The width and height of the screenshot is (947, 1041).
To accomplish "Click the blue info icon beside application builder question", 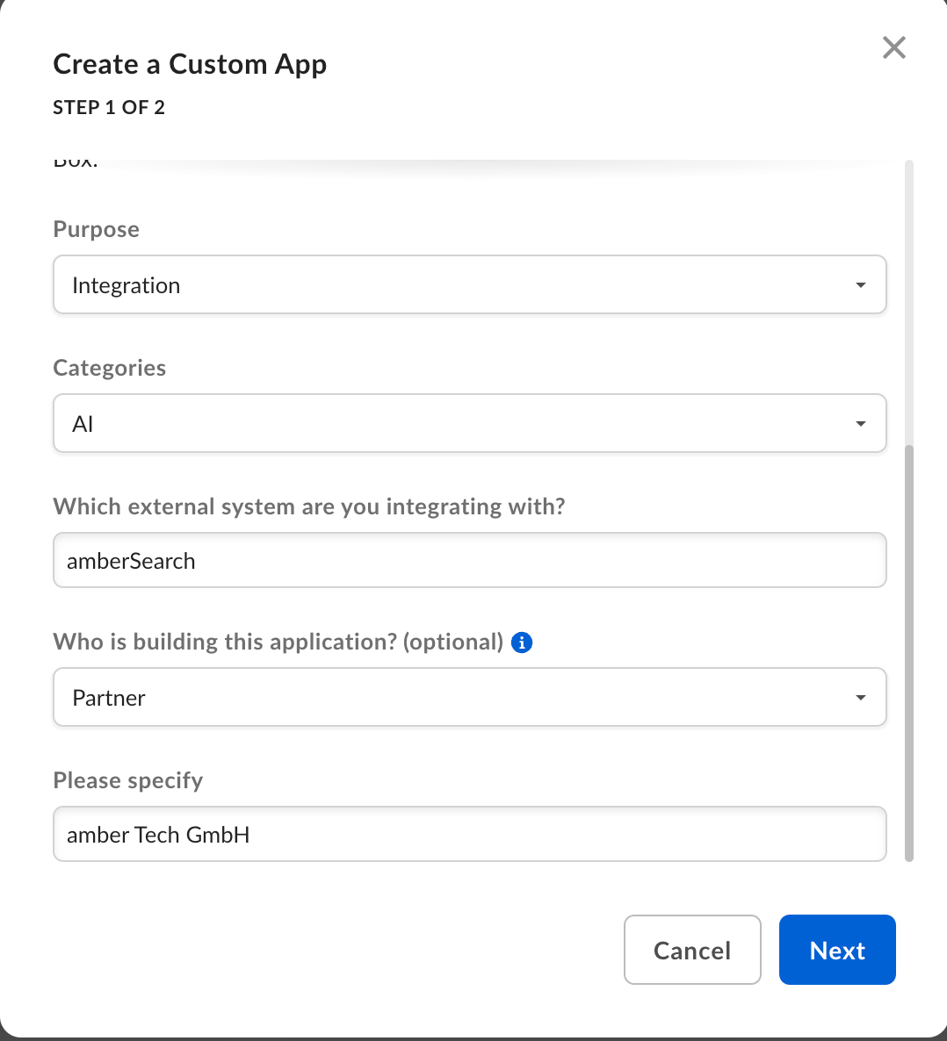I will pyautogui.click(x=522, y=643).
